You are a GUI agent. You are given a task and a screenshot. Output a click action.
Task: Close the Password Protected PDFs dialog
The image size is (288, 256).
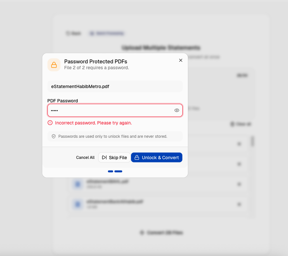(180, 60)
